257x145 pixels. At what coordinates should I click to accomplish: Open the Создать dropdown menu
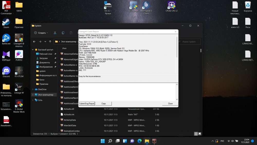click(41, 33)
